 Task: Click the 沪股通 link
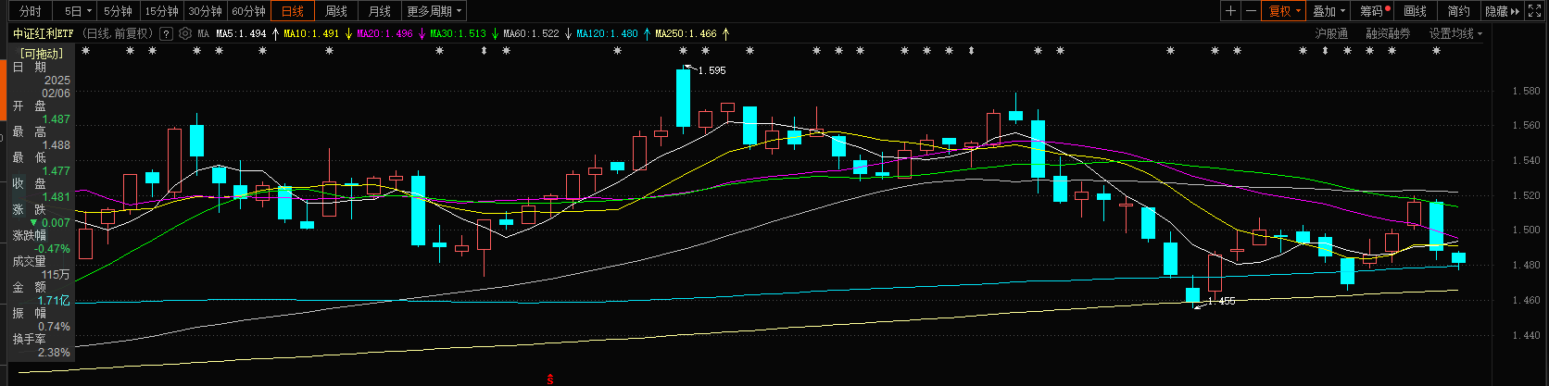(x=1331, y=33)
